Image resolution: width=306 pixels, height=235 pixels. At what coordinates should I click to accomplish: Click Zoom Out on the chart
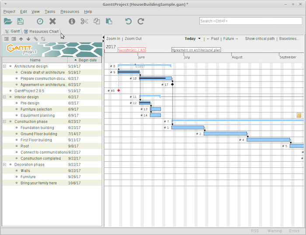coord(133,38)
